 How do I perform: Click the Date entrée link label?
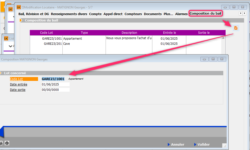click(18, 84)
